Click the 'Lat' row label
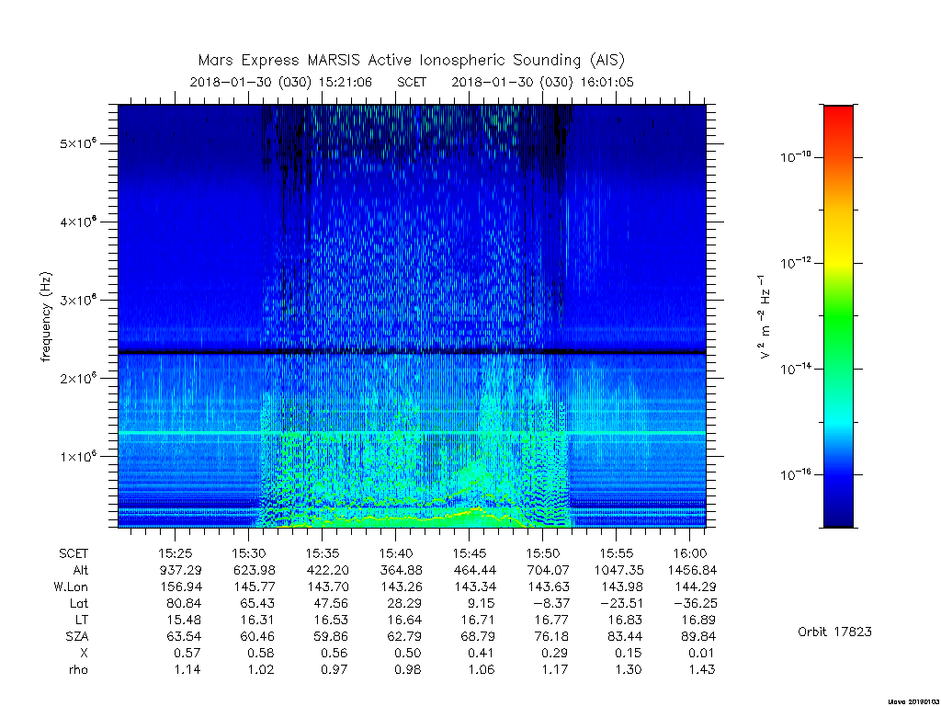The image size is (941, 706). click(79, 603)
